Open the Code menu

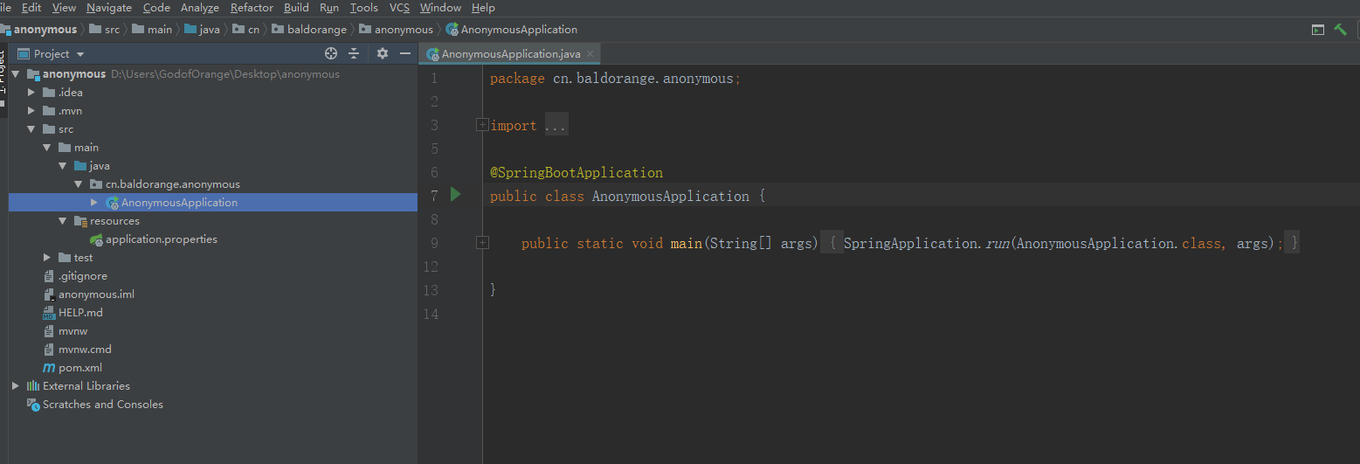tap(156, 8)
